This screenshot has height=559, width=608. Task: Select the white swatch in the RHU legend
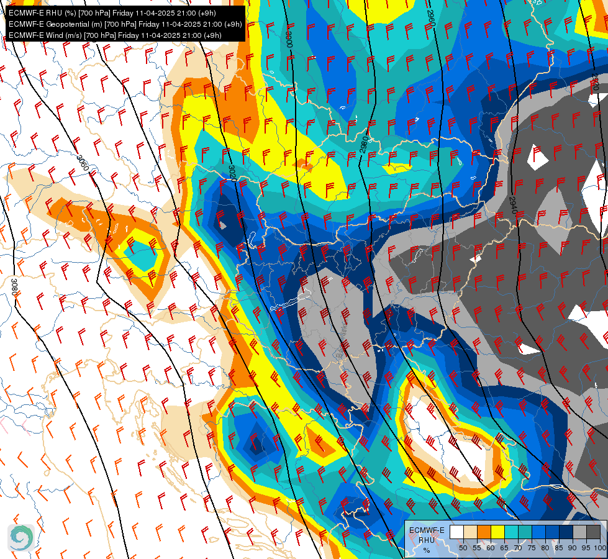point(456,532)
